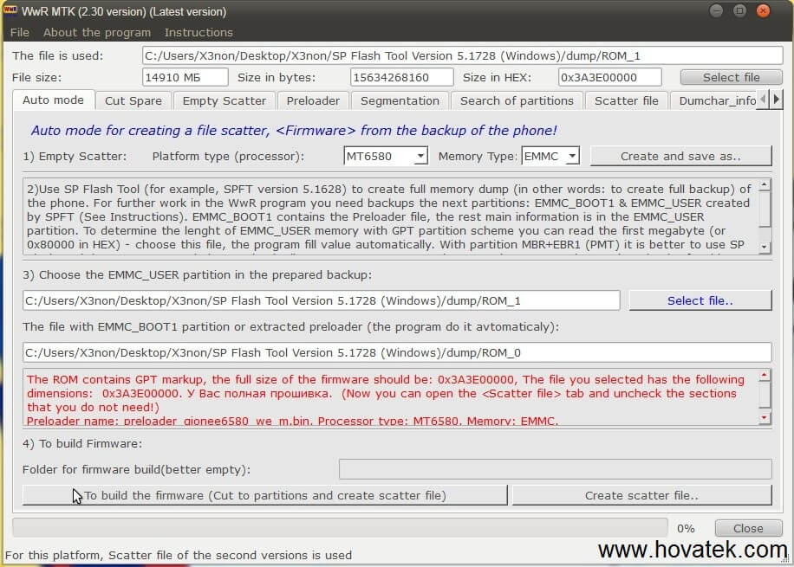Click the instruction text starting '2)Use SP Flash Tool'

point(389,216)
